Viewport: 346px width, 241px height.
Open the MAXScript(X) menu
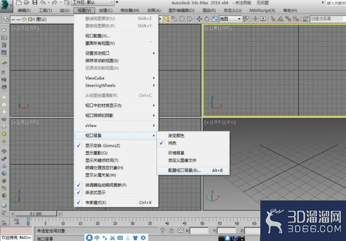262,11
